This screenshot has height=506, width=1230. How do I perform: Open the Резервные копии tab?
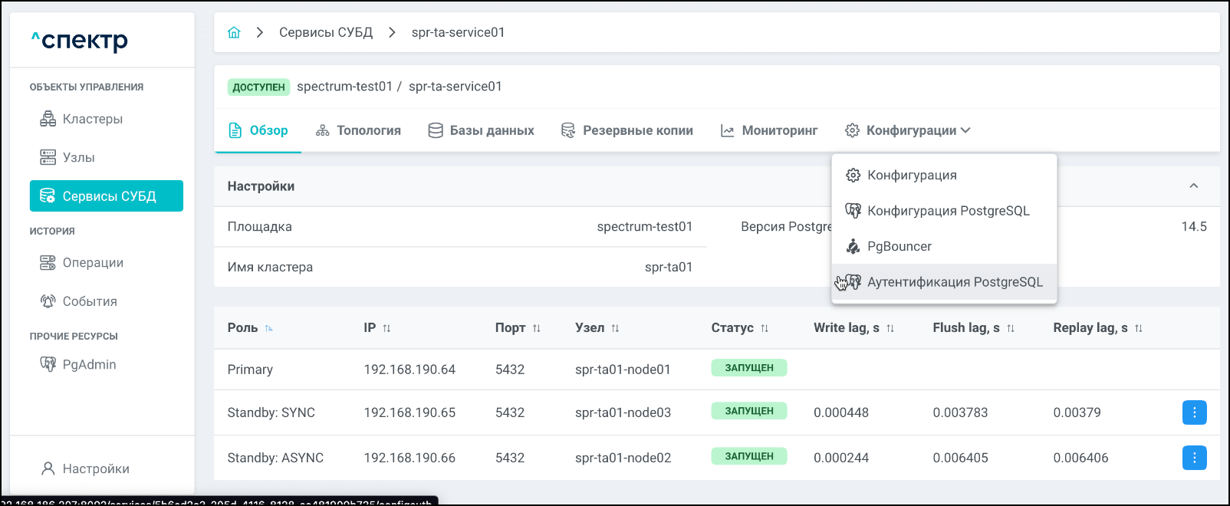[627, 130]
